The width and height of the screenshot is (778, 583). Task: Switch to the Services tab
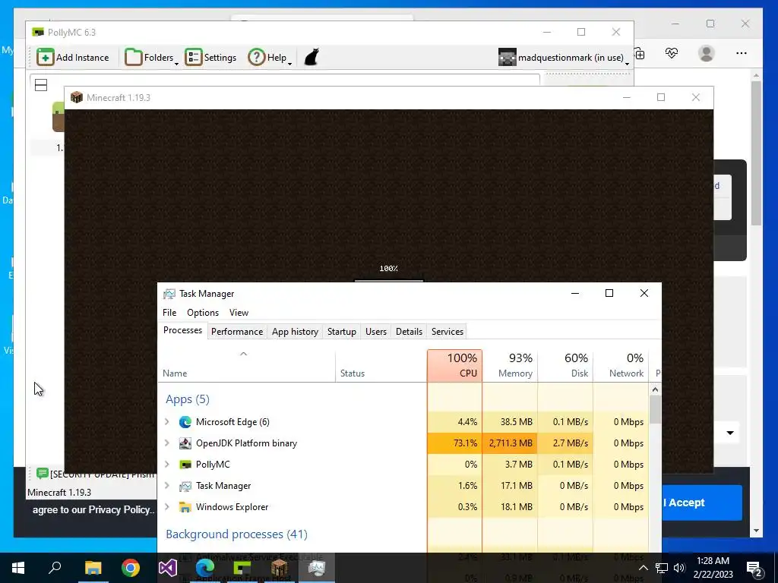click(447, 332)
